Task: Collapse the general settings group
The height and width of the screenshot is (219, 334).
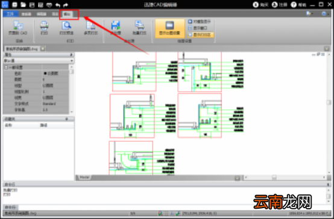Action: pyautogui.click(x=6, y=68)
